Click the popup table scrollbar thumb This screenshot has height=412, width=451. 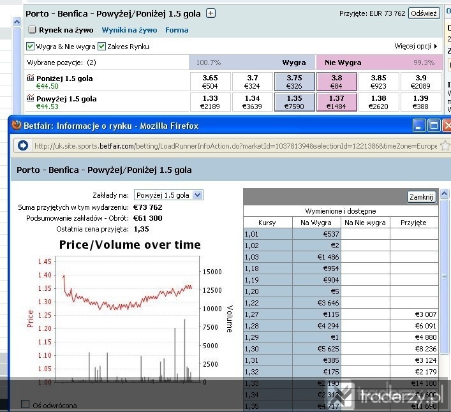(445, 277)
